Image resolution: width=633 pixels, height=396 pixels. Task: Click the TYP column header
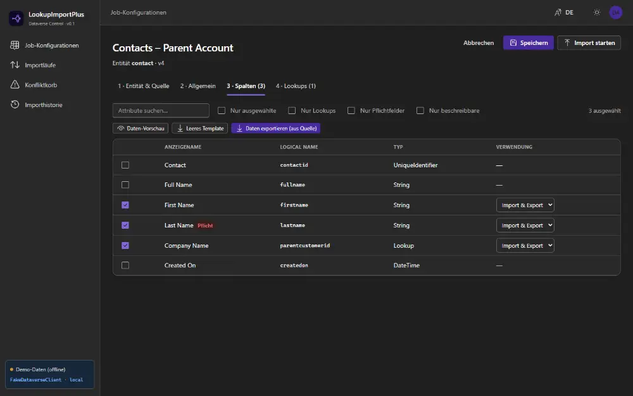pyautogui.click(x=398, y=147)
